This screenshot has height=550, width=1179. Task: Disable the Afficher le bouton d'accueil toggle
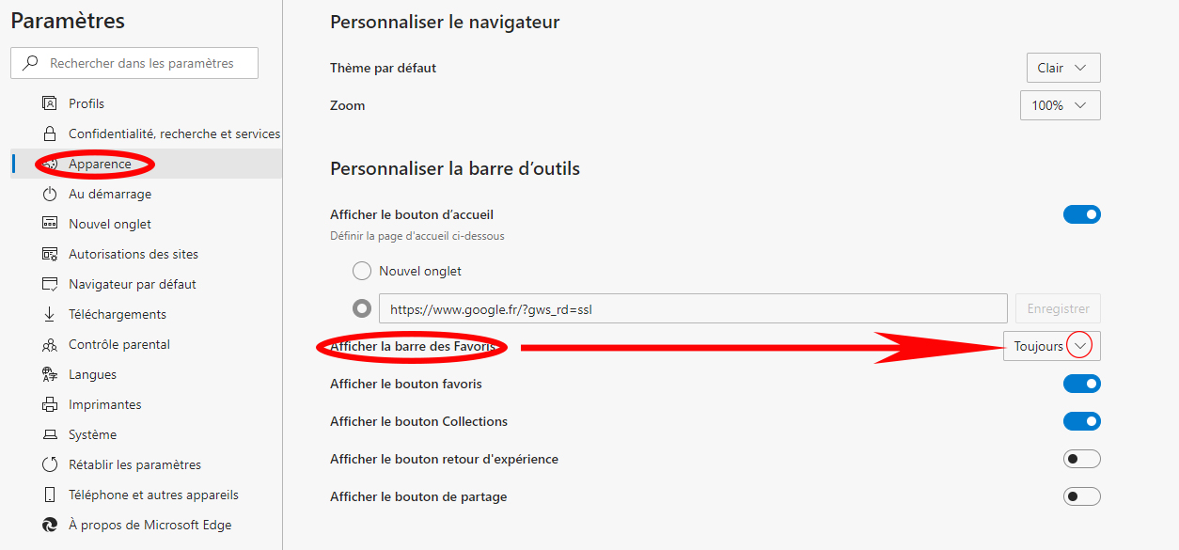point(1081,214)
